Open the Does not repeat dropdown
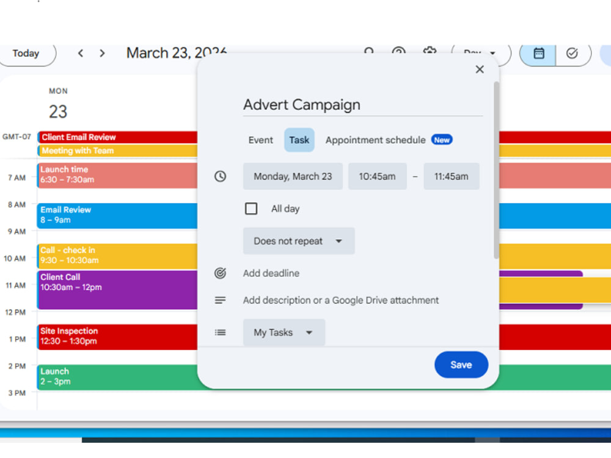The image size is (611, 458). pos(299,241)
